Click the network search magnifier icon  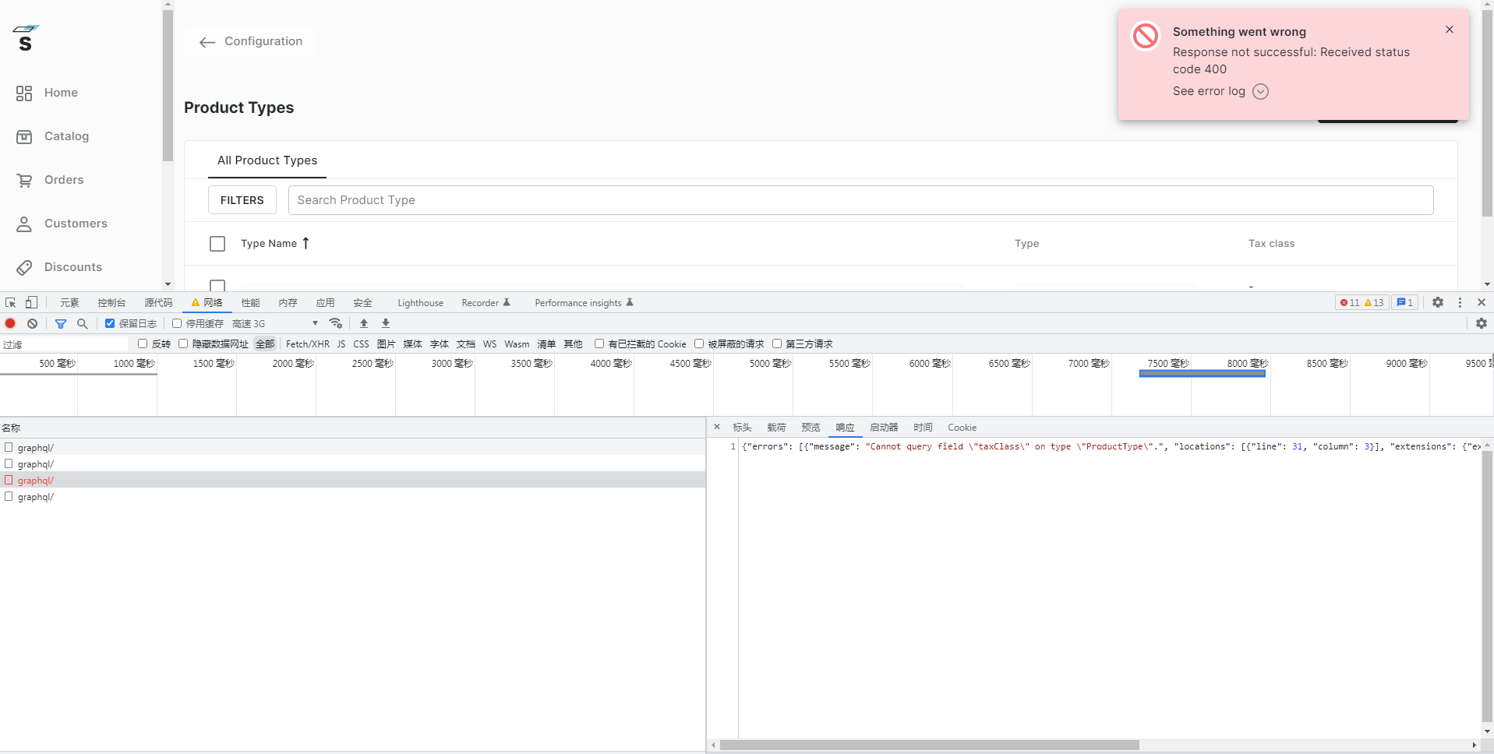82,323
